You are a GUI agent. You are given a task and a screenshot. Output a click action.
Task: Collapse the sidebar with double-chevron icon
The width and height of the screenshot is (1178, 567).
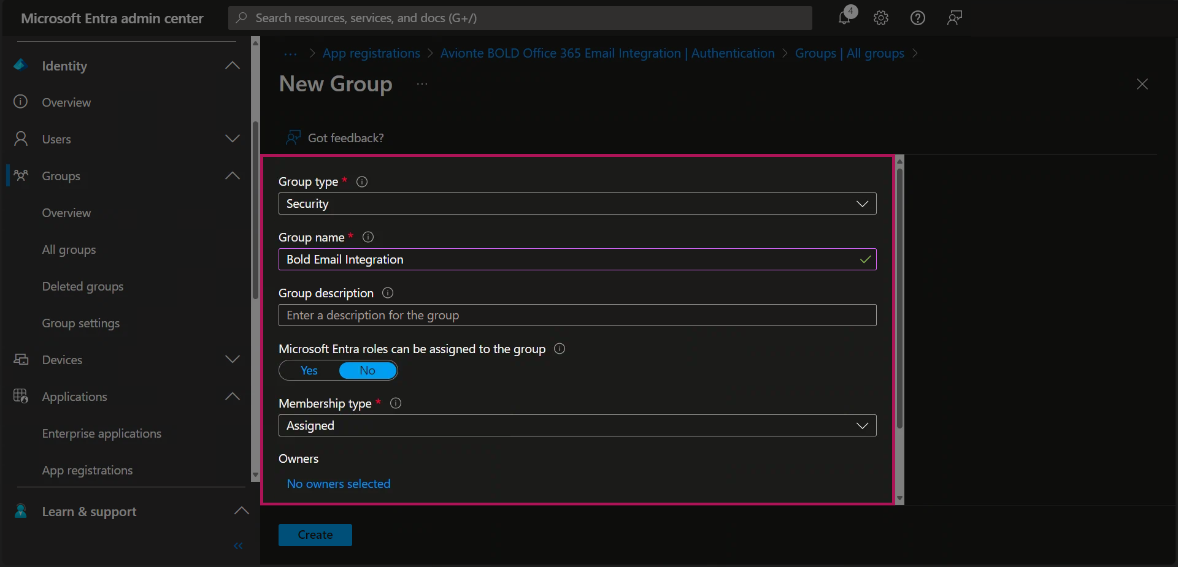tap(238, 546)
